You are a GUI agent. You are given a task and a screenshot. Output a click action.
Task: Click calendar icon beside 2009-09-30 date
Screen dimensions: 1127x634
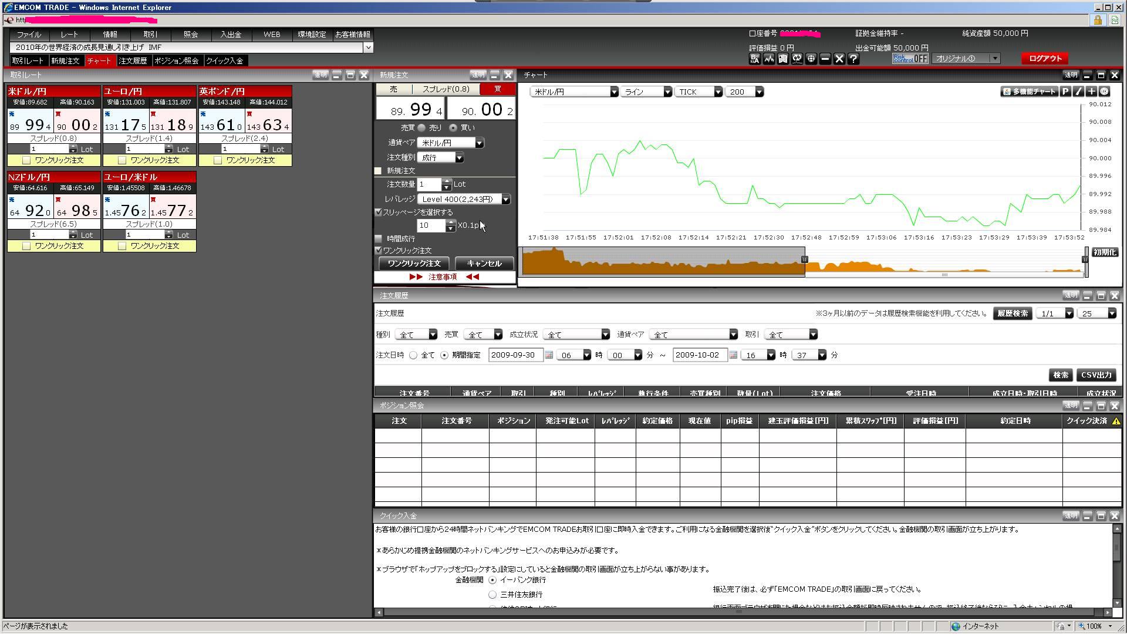[x=549, y=355]
